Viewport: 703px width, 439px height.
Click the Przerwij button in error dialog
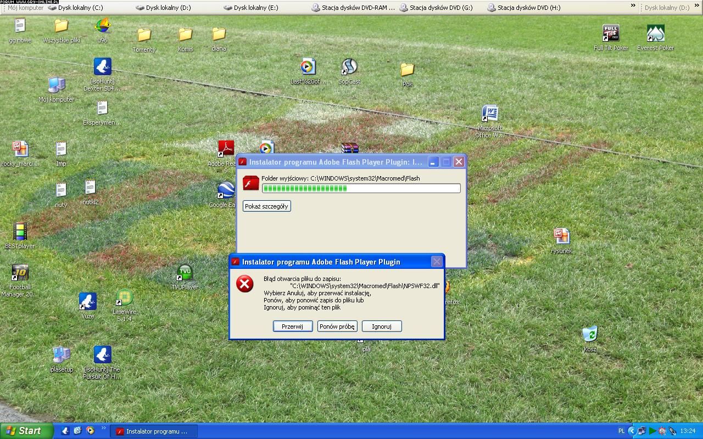[292, 327]
